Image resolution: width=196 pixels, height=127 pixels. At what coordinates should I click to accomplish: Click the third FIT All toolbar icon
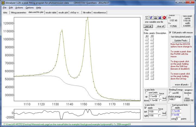tap(155, 17)
